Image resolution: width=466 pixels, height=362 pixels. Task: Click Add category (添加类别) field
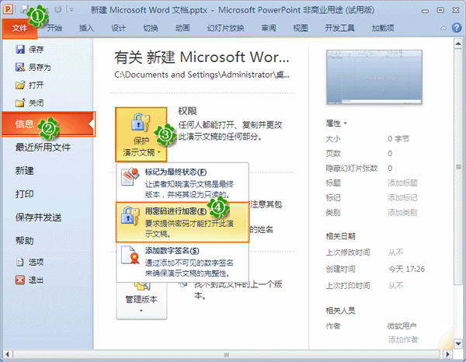click(x=402, y=213)
